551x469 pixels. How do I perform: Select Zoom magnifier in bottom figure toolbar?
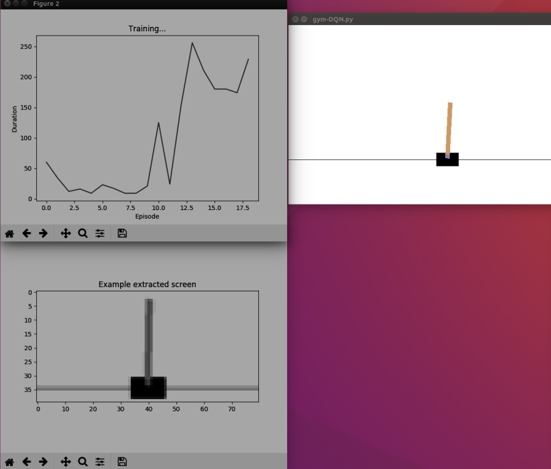[83, 462]
